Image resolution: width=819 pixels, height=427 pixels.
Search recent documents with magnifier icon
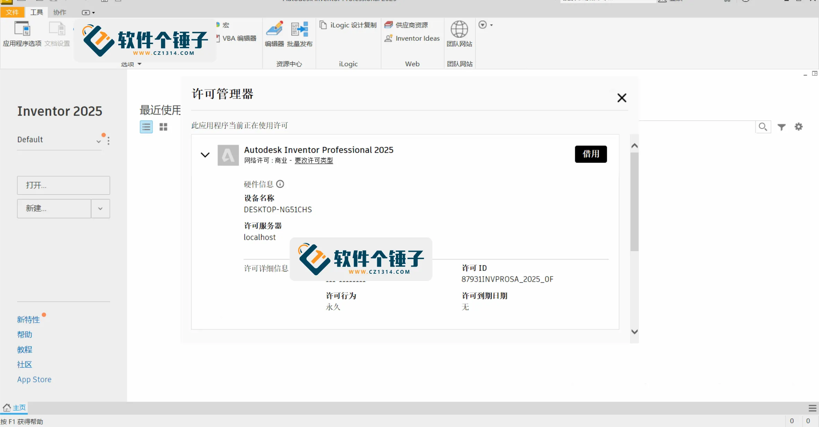click(763, 127)
